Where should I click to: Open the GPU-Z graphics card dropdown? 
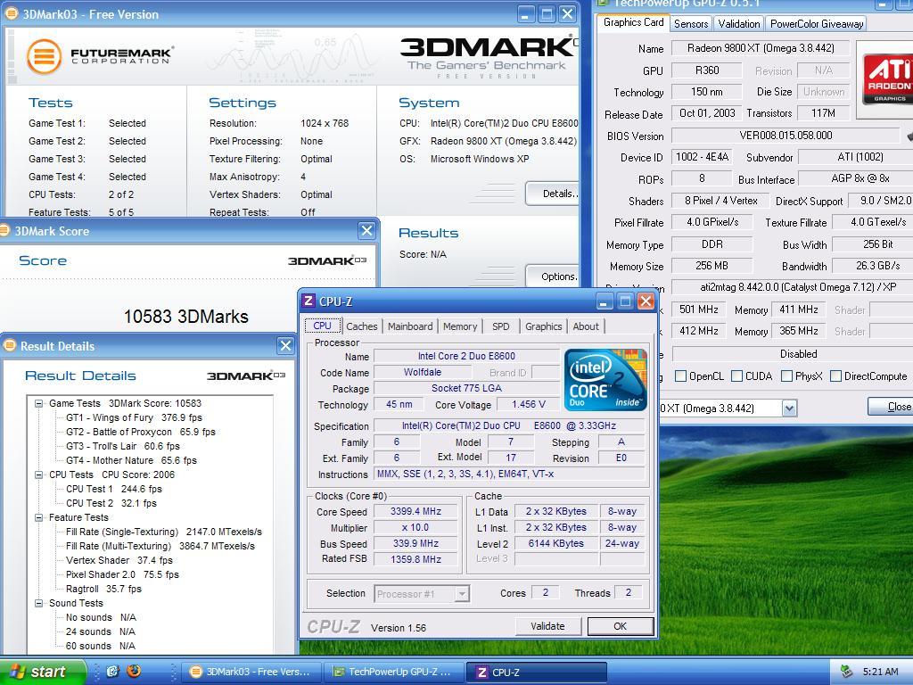(789, 409)
